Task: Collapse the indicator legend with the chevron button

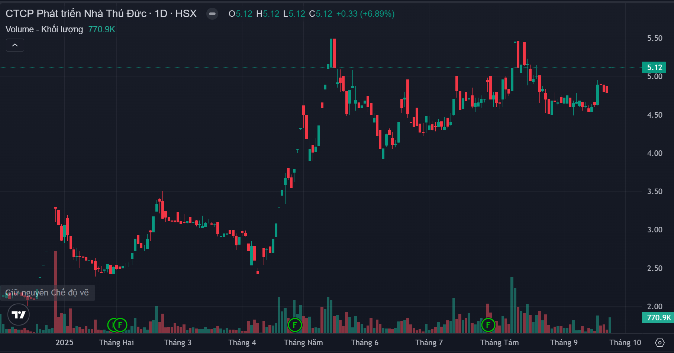Action: [15, 45]
